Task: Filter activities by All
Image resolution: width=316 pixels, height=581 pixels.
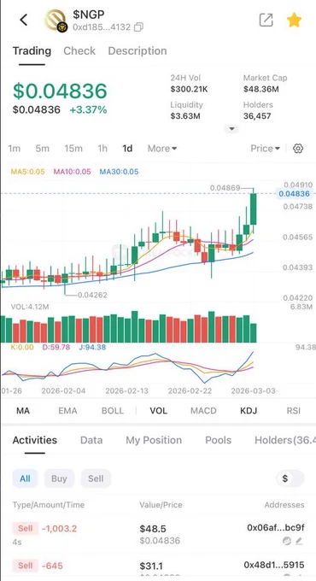Action: tap(25, 478)
